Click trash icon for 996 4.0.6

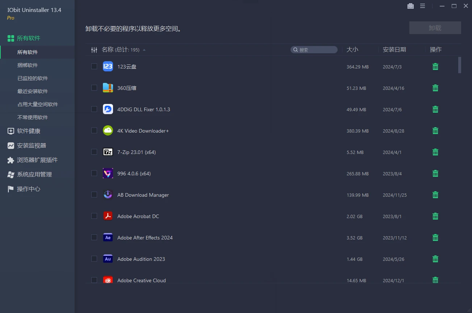(435, 174)
